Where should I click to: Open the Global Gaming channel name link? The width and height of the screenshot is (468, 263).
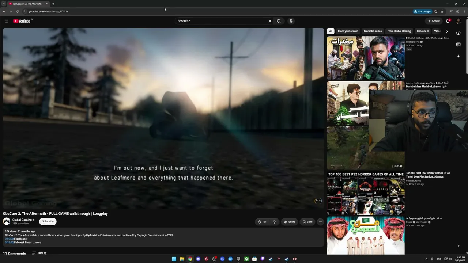(x=22, y=220)
